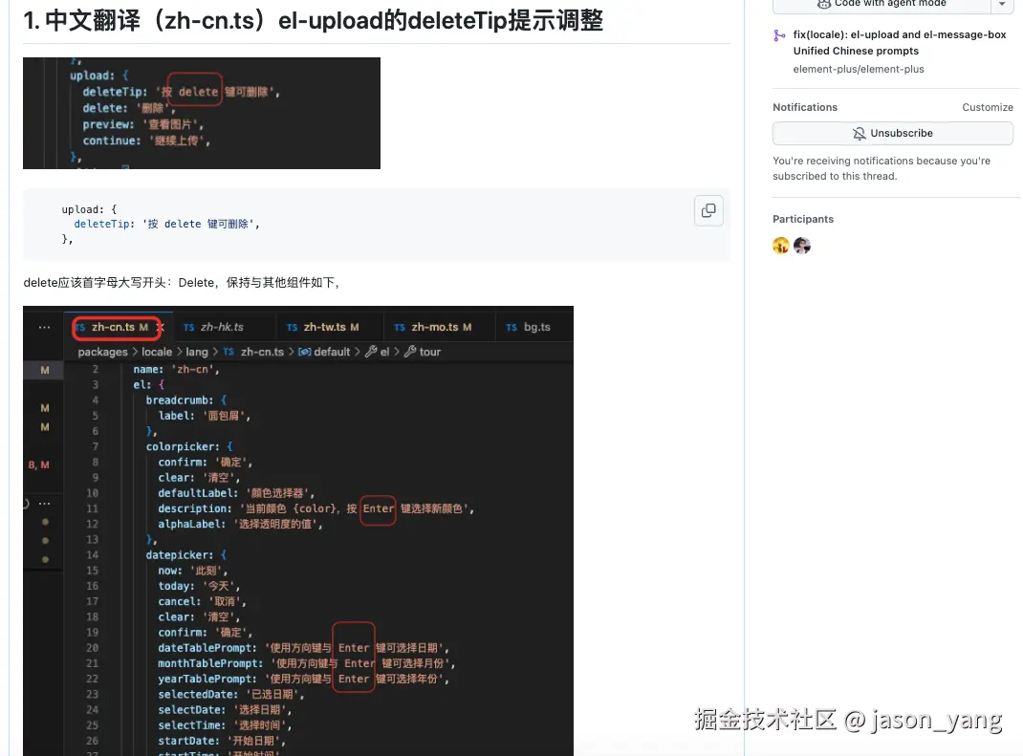1023x756 pixels.
Task: Click the deleteTip line in code block
Action: click(x=166, y=224)
